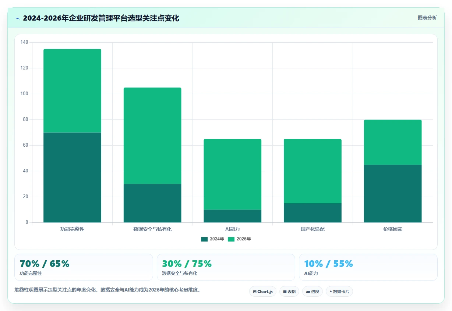Click the 0 y-axis label

(x=27, y=222)
